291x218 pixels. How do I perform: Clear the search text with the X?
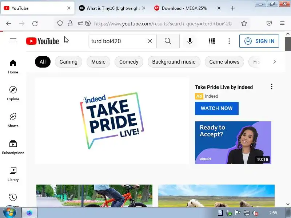click(x=150, y=41)
